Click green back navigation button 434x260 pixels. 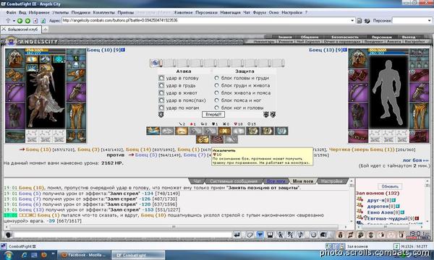click(x=20, y=21)
